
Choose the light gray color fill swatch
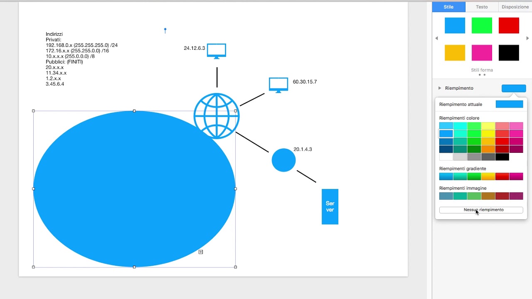click(x=460, y=157)
